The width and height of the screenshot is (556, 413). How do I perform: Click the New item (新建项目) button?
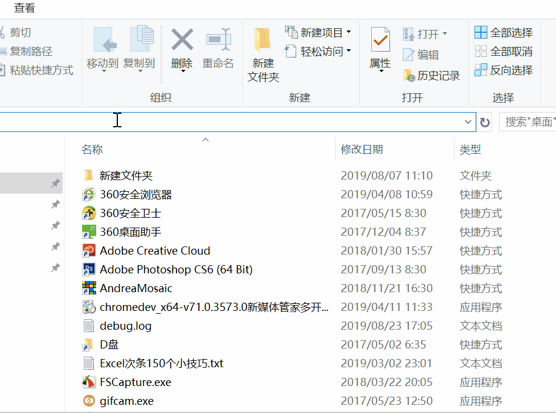pos(318,33)
